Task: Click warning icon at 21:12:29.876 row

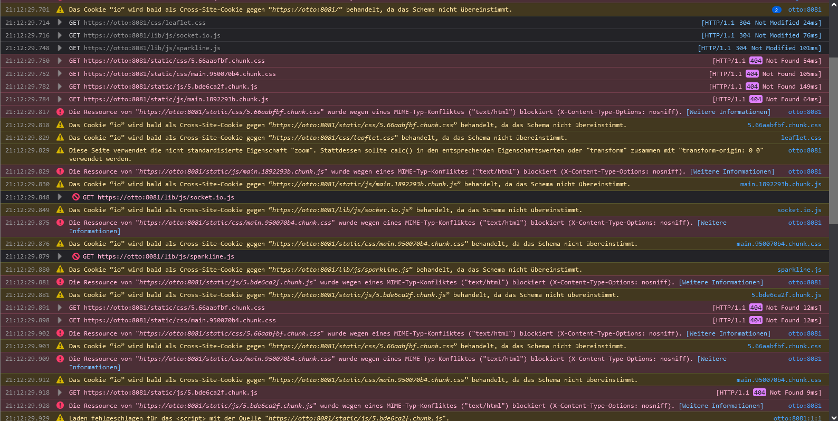Action: tap(60, 244)
